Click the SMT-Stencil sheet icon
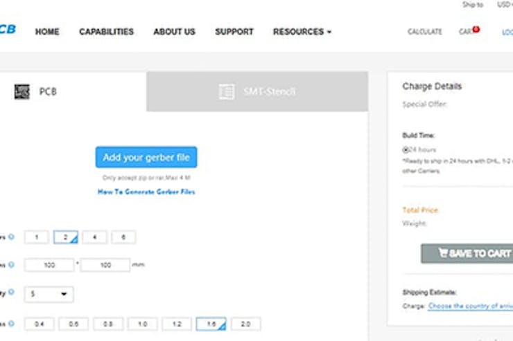Image resolution: width=513 pixels, height=341 pixels. click(x=227, y=92)
